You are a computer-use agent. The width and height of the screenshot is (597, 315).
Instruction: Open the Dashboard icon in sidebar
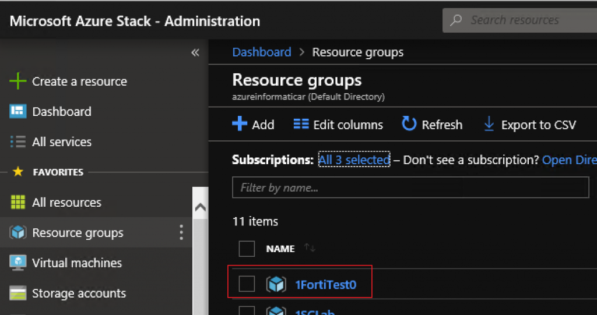[18, 111]
